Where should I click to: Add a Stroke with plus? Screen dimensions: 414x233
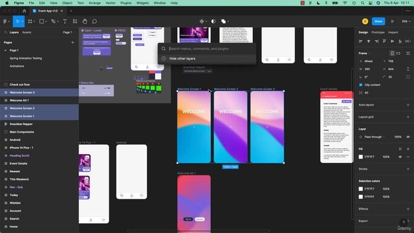tap(408, 169)
